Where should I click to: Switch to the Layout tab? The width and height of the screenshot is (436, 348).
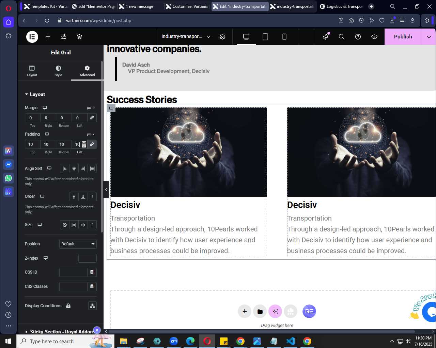pyautogui.click(x=32, y=71)
